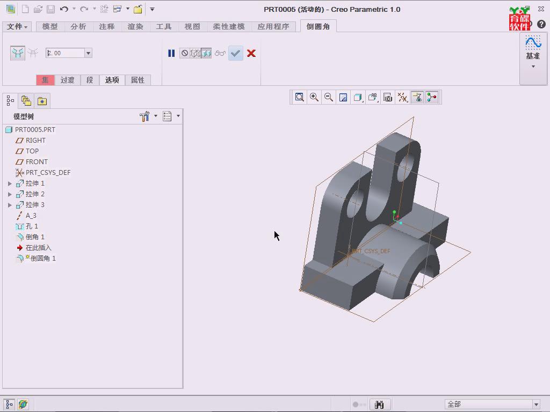Expand the 拉伸 1 feature

(10, 183)
